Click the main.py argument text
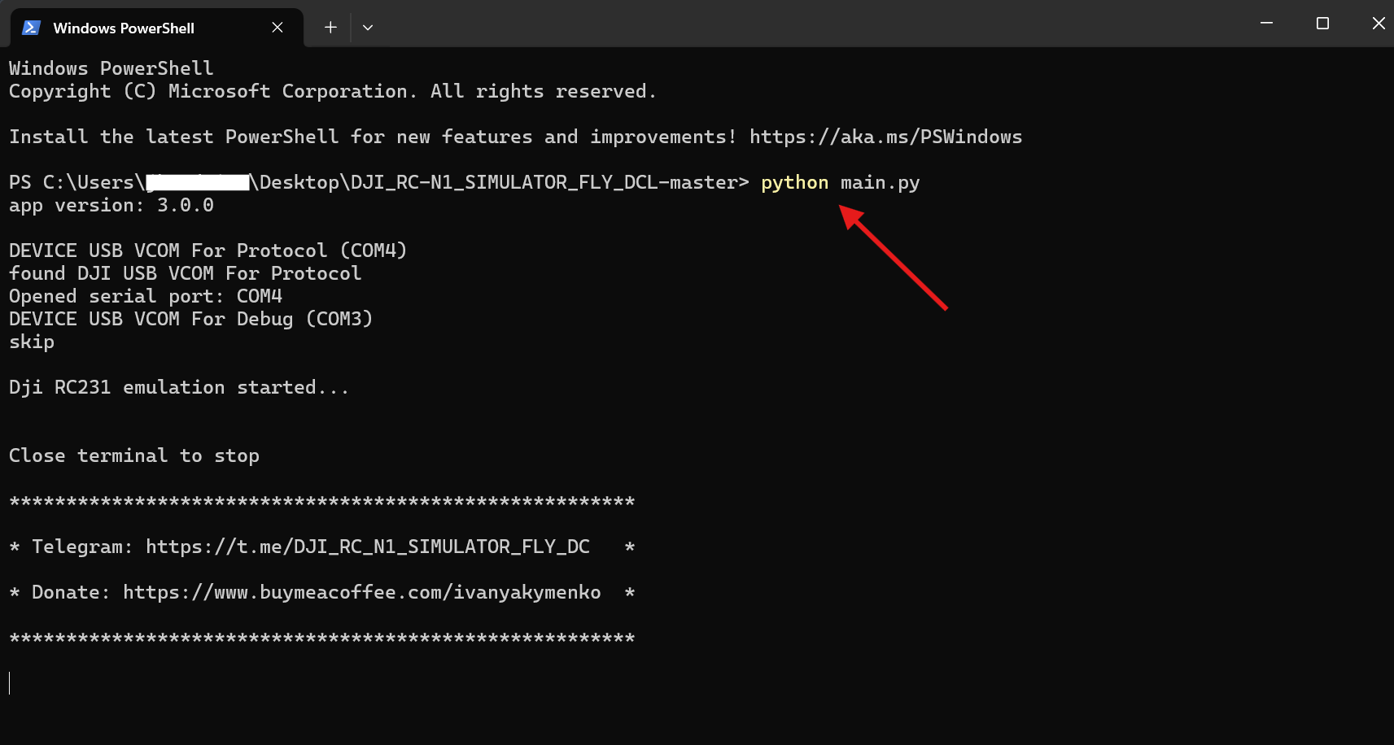1394x745 pixels. 880,182
